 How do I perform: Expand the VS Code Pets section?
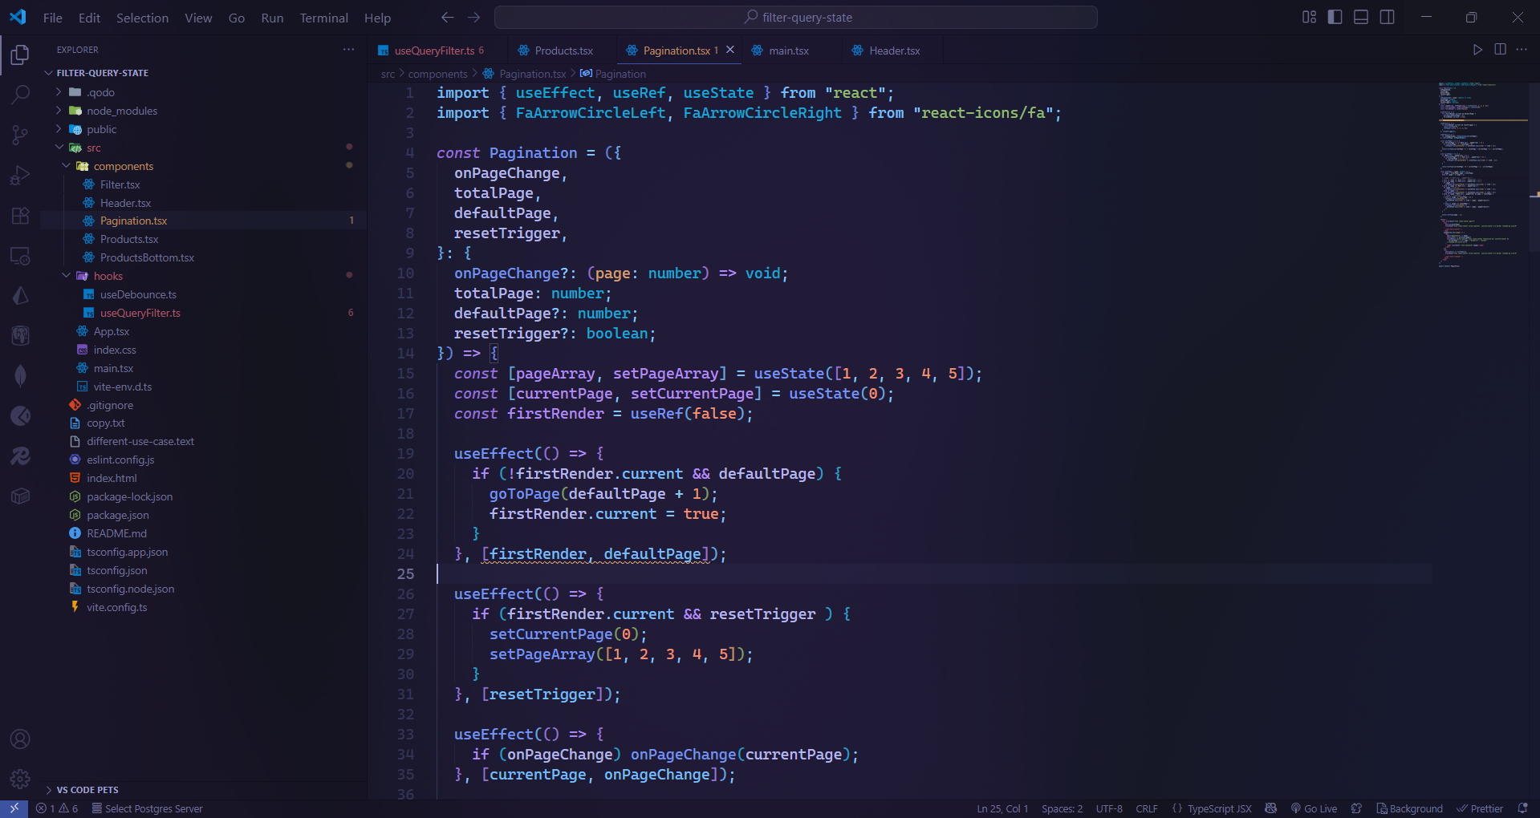point(87,790)
